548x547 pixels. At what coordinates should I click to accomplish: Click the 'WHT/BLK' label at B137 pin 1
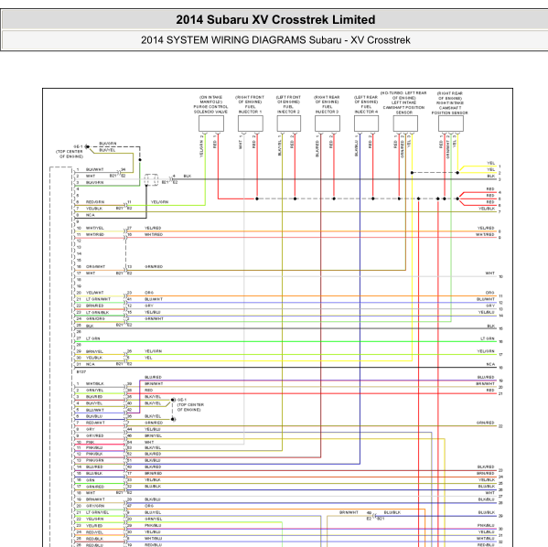tap(95, 384)
